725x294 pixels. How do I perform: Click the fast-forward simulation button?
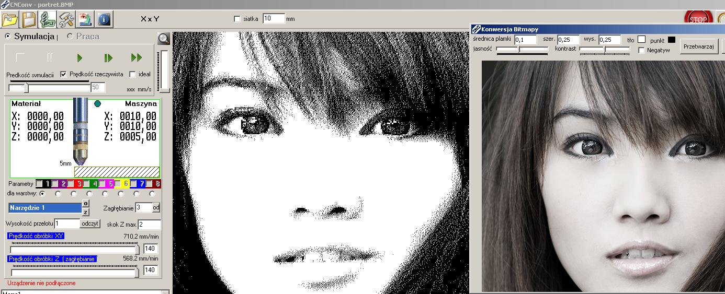(x=137, y=57)
